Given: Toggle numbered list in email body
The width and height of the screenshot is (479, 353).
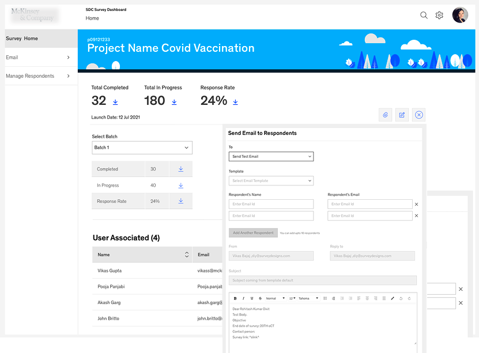Looking at the screenshot, I should click(326, 298).
